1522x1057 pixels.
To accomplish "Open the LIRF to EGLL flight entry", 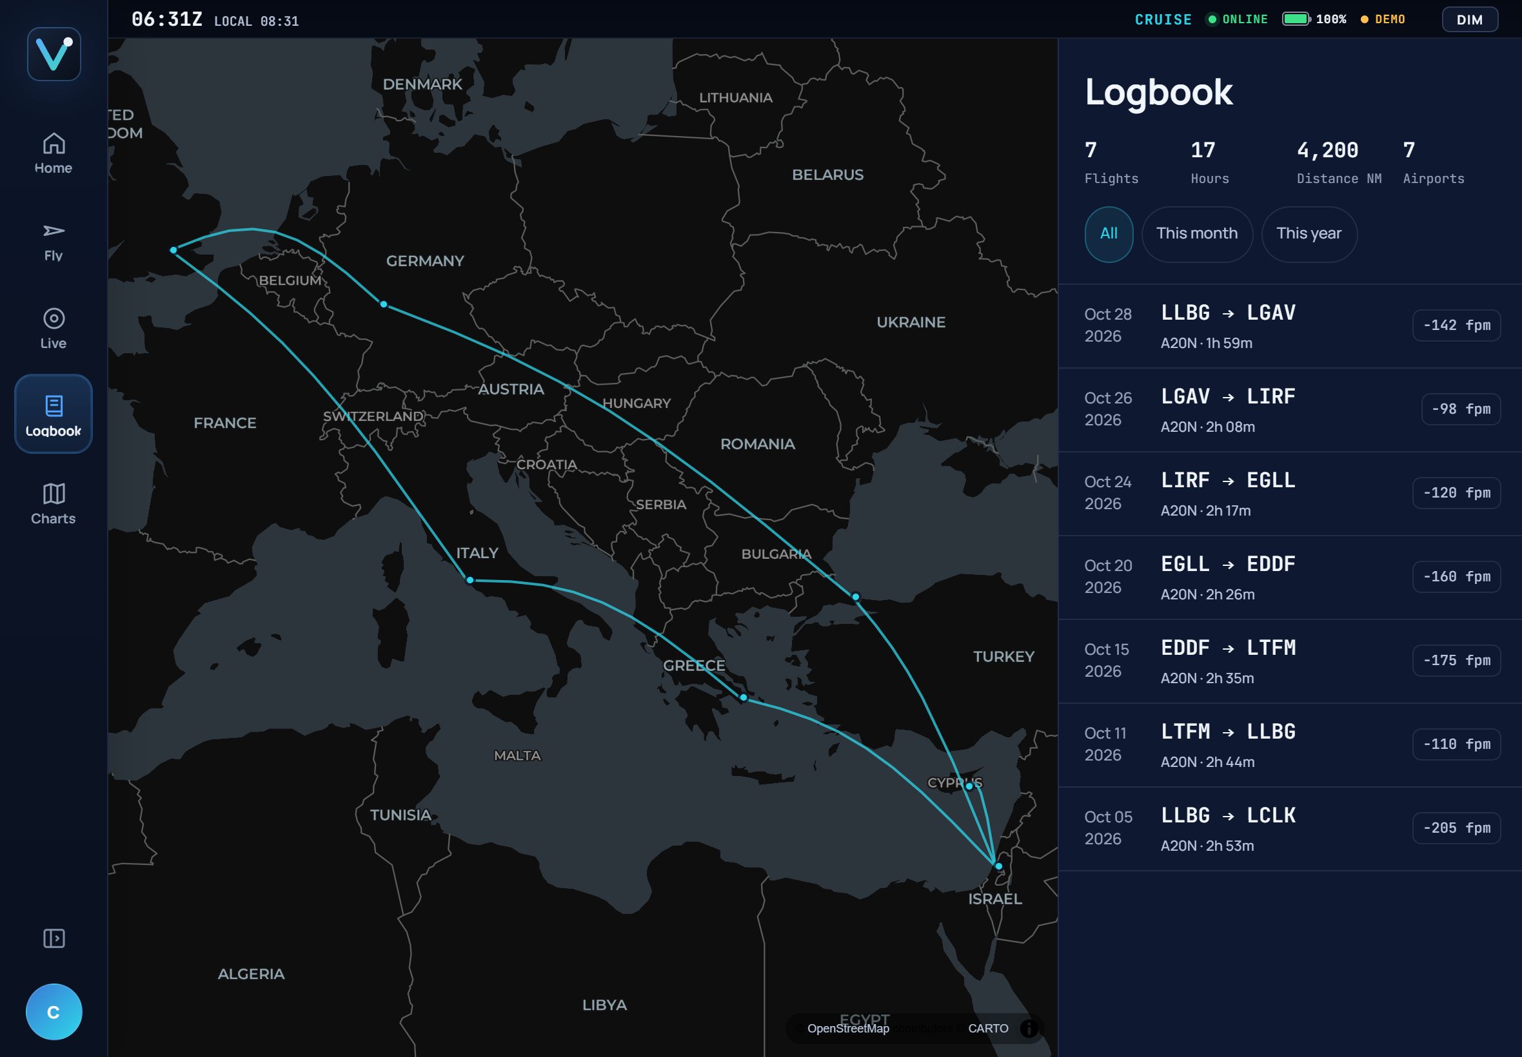I will (x=1289, y=494).
